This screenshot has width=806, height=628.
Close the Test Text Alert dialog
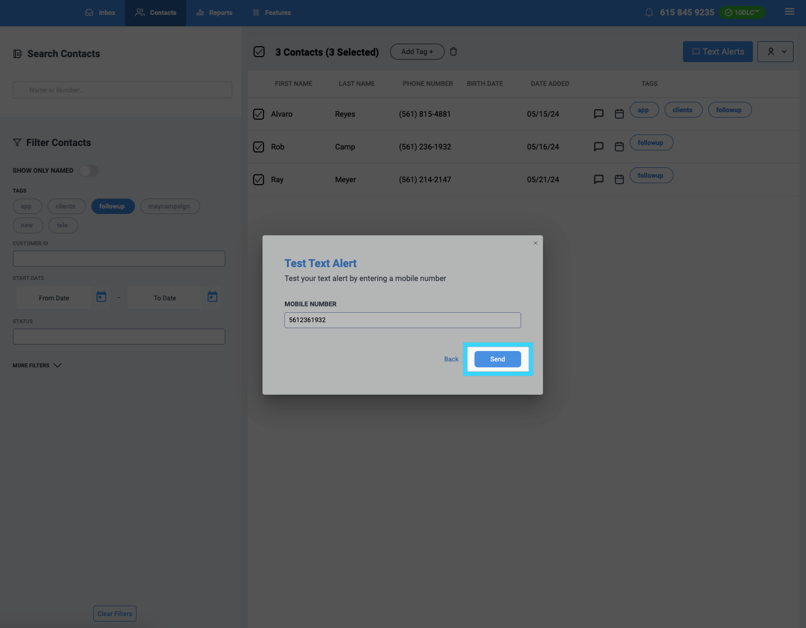click(x=535, y=243)
